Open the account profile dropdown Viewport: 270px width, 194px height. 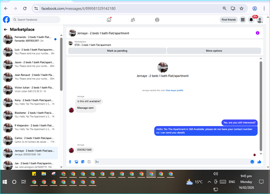point(260,20)
